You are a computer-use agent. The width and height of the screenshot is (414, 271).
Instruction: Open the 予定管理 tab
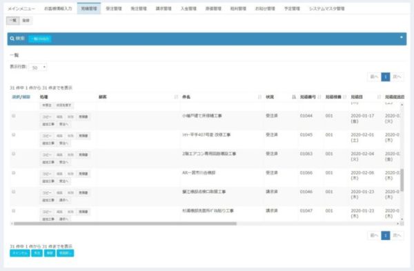tap(292, 8)
